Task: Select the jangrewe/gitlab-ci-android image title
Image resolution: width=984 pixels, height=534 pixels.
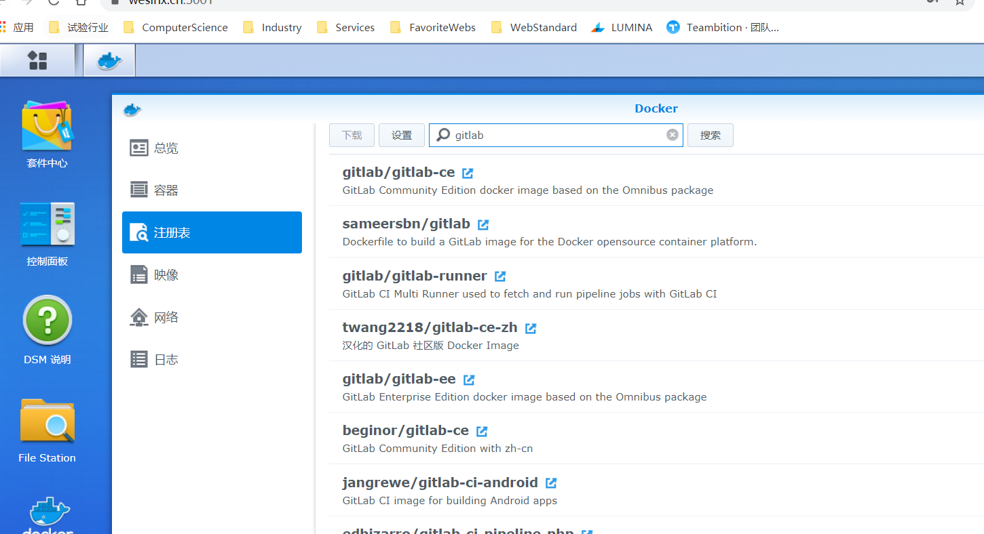Action: (440, 483)
